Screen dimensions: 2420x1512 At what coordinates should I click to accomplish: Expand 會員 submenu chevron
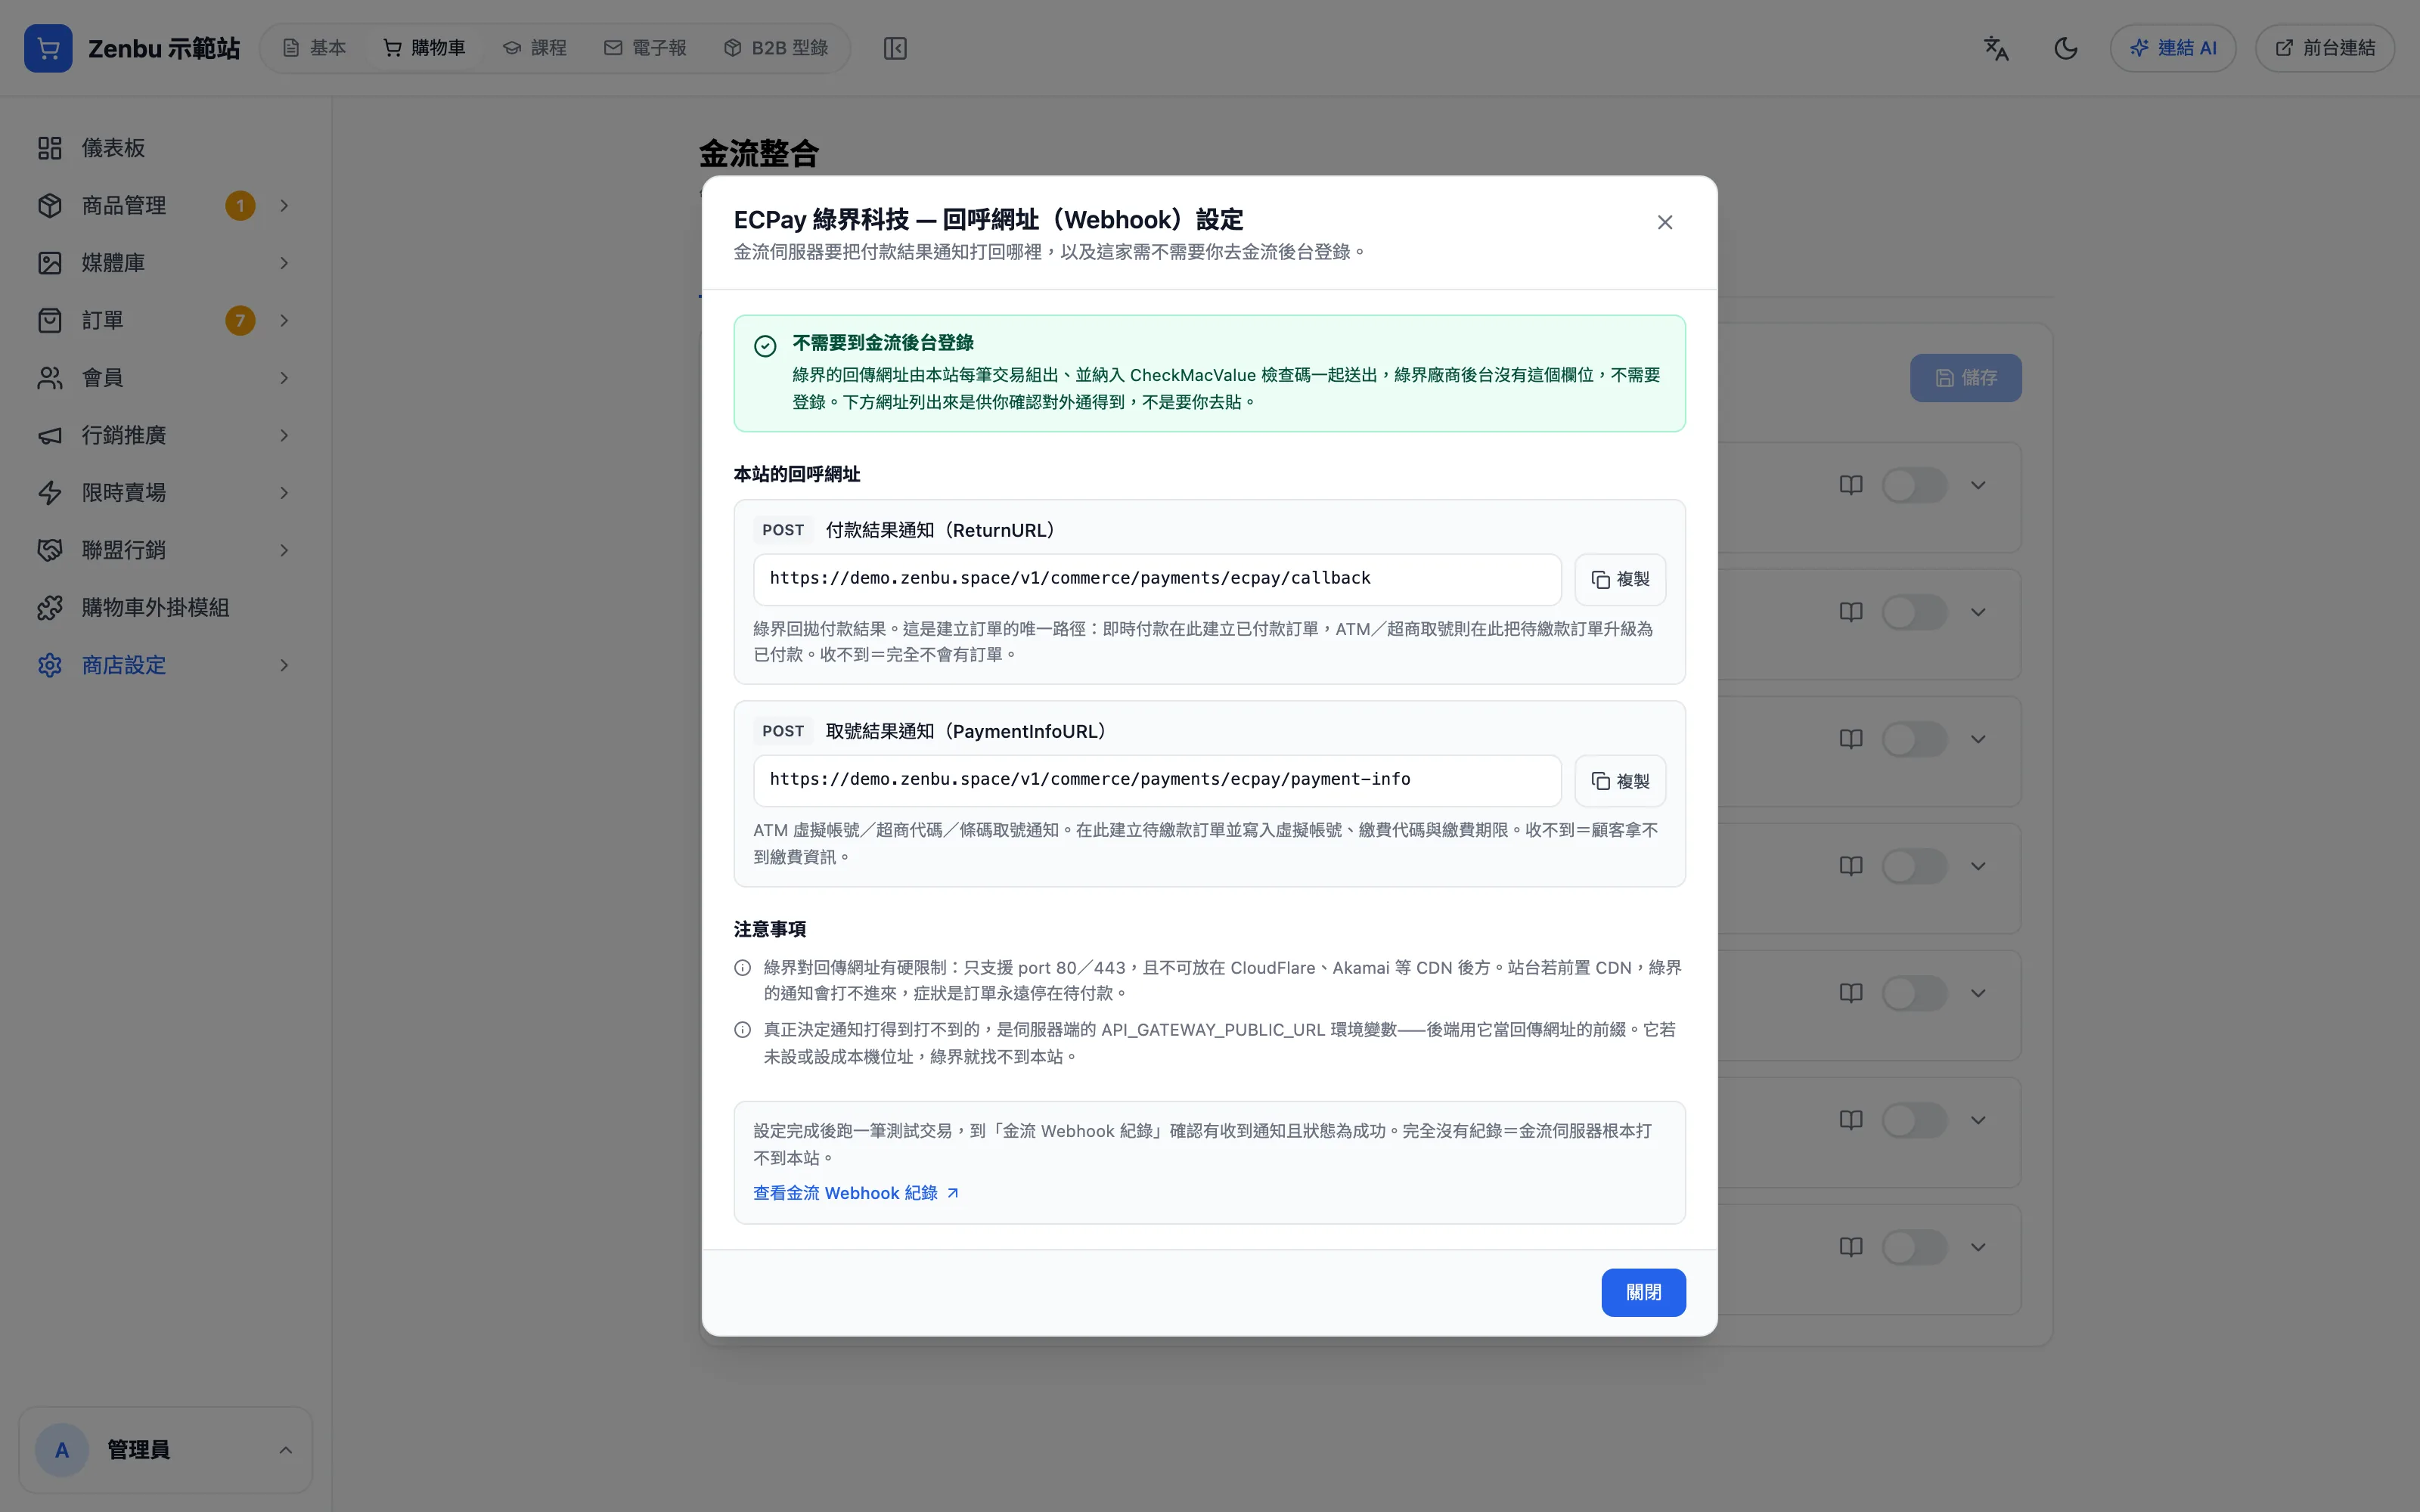coord(284,378)
